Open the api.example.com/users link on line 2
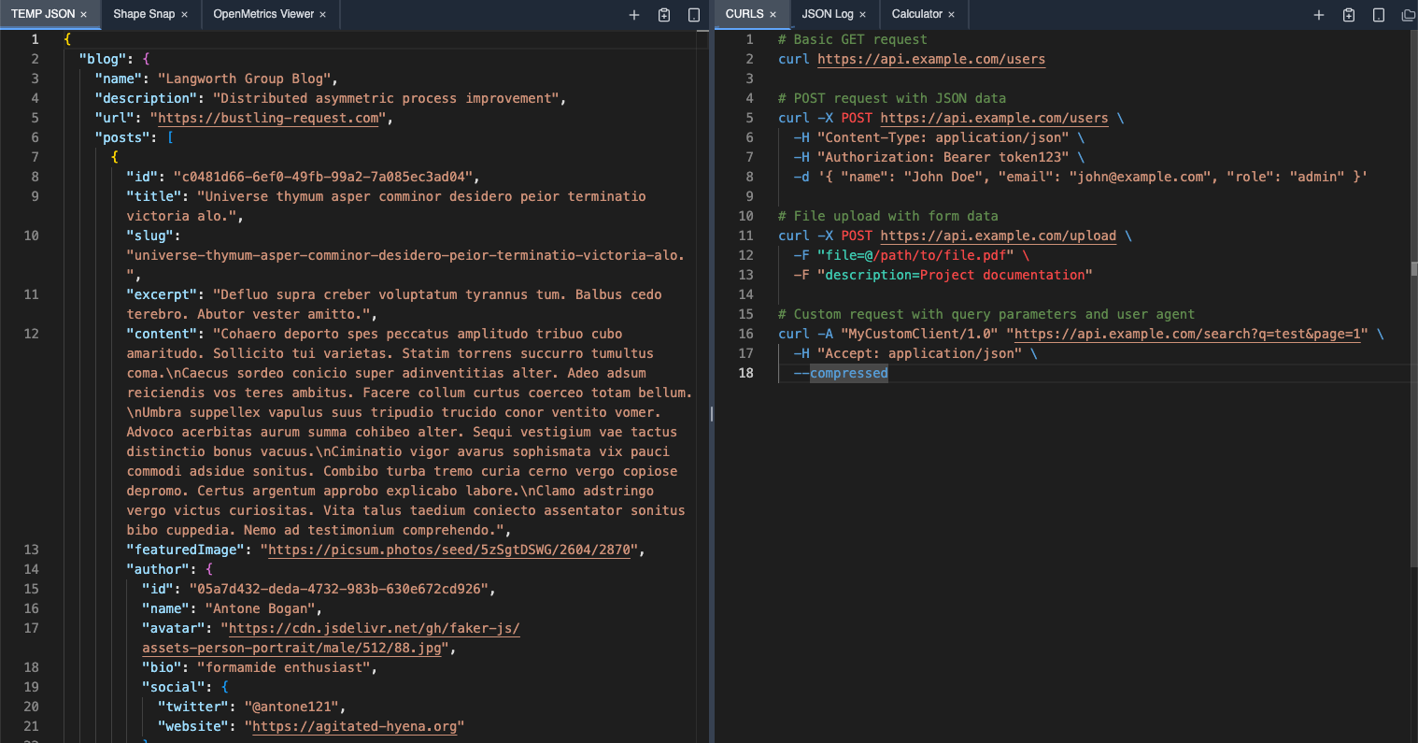 pyautogui.click(x=931, y=59)
